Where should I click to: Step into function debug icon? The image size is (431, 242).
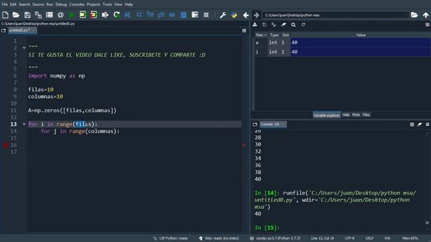click(150, 14)
